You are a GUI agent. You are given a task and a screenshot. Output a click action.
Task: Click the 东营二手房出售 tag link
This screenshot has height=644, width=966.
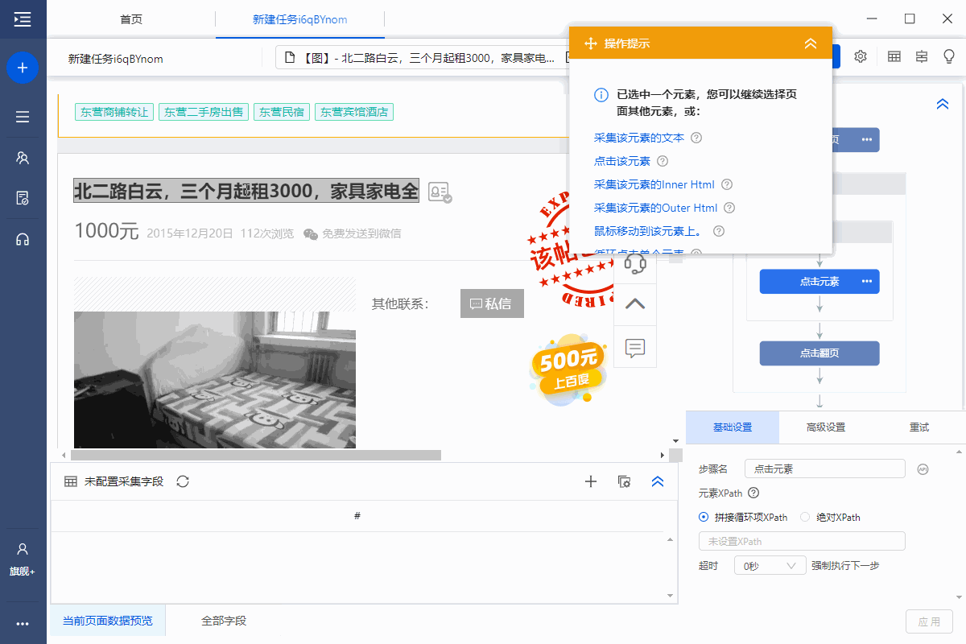(204, 112)
